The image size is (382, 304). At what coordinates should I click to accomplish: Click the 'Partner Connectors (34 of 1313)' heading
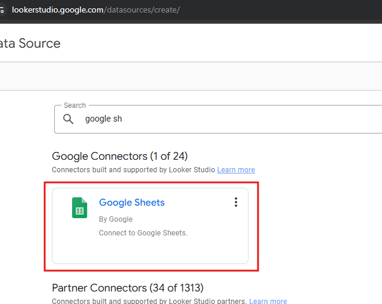coord(128,288)
